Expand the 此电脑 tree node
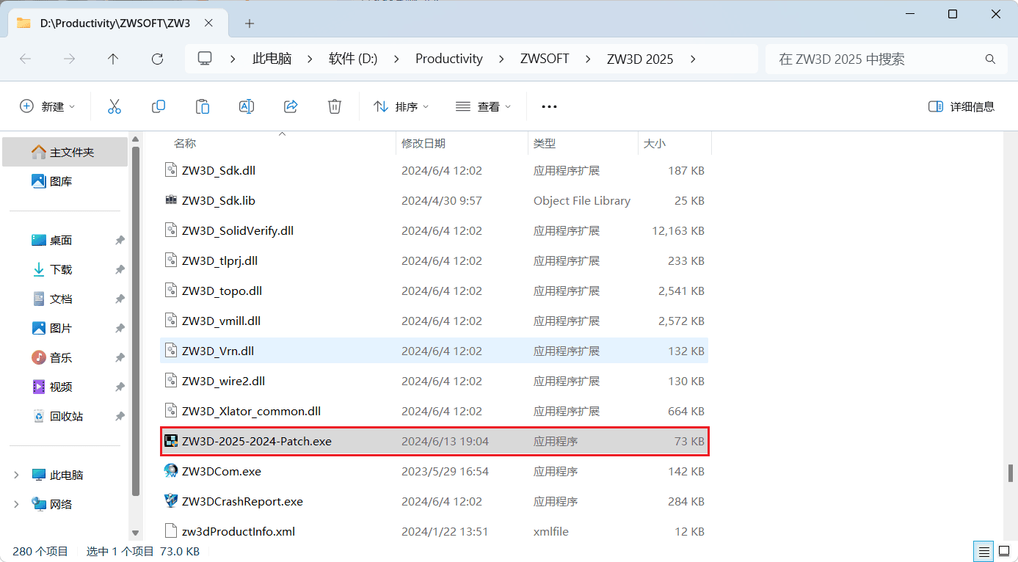1018x562 pixels. click(16, 475)
